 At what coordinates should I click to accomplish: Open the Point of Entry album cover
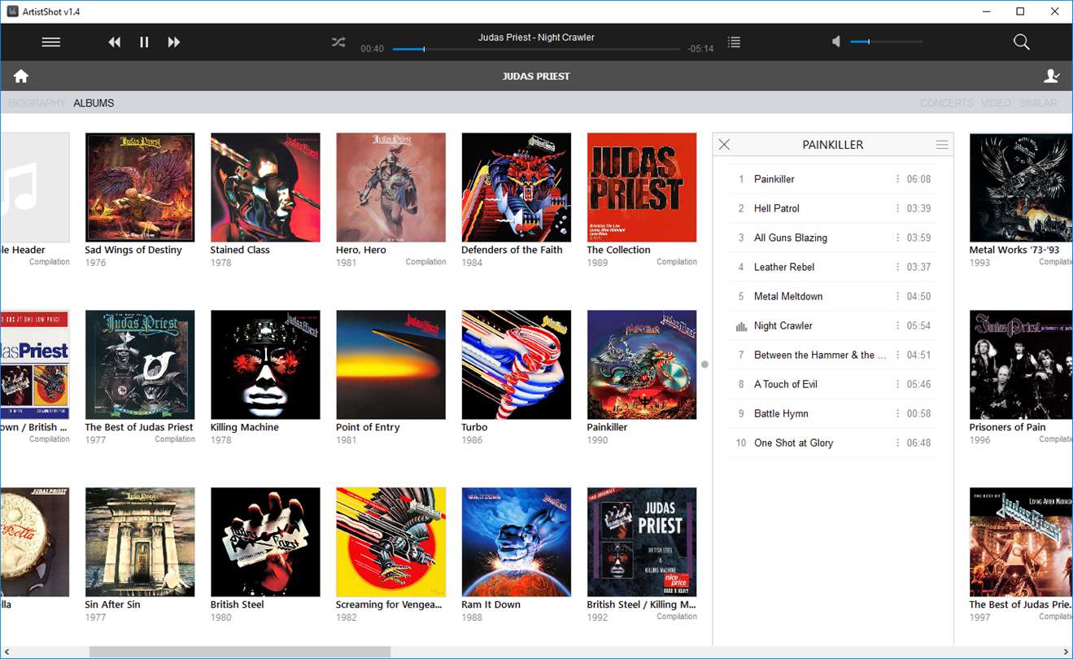point(390,364)
